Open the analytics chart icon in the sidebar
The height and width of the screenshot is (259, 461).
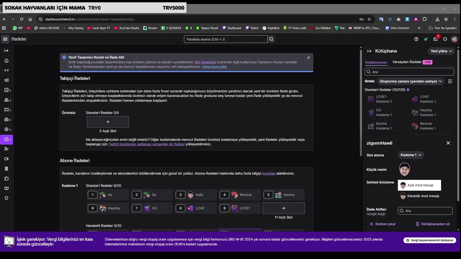tap(6, 90)
